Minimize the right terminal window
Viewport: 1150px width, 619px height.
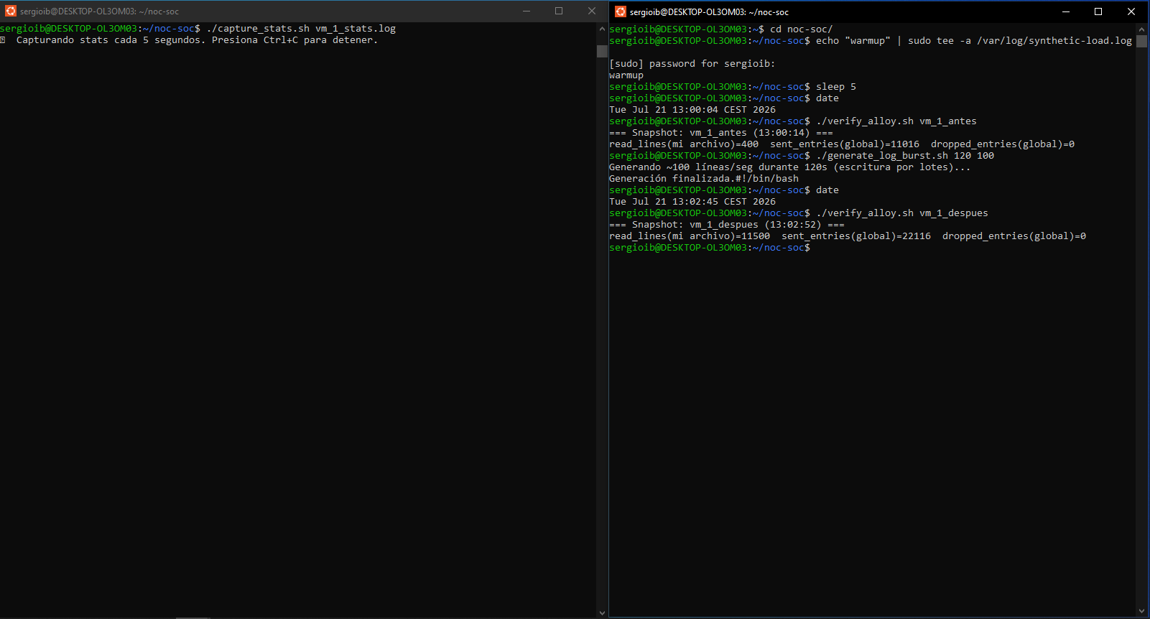point(1066,11)
